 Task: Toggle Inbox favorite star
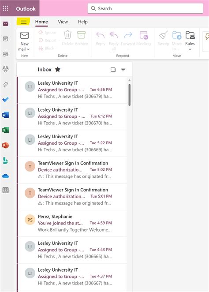[x=58, y=69]
